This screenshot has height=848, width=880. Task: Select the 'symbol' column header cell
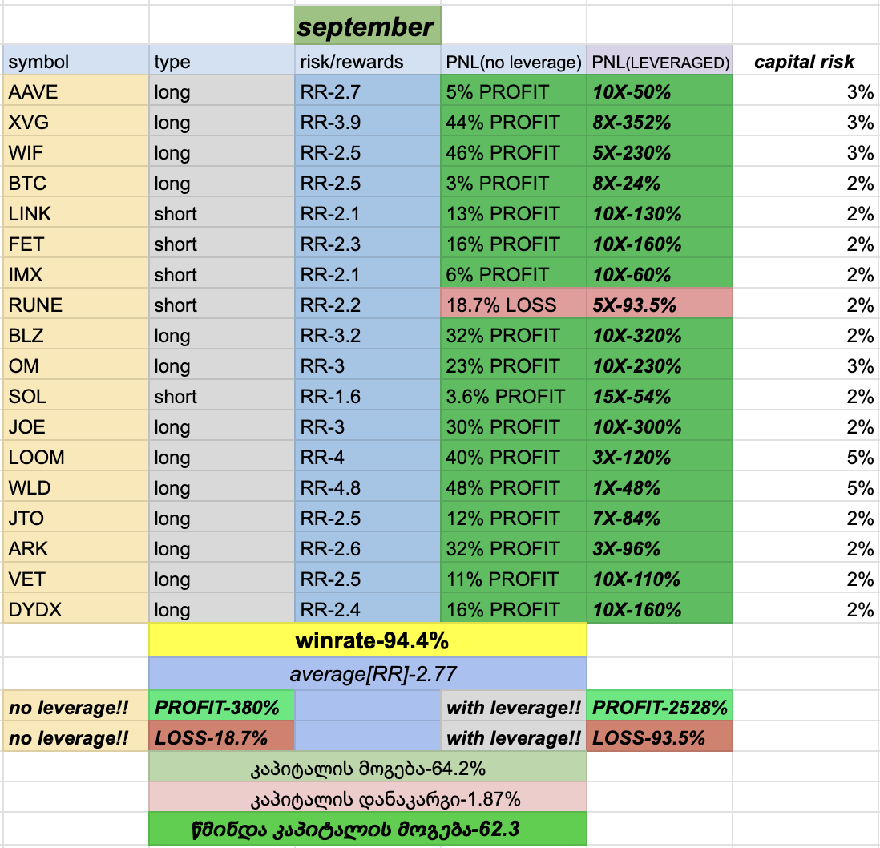tap(76, 62)
